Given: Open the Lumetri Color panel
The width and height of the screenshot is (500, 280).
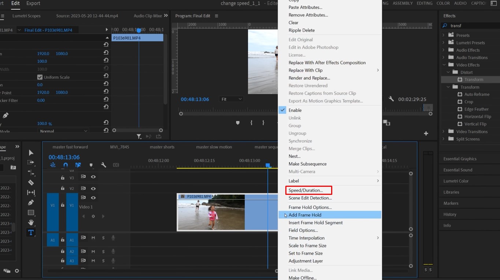Looking at the screenshot, I should point(455,181).
